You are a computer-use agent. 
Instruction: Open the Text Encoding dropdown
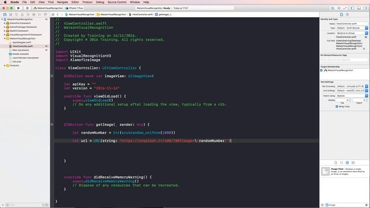tap(351, 86)
